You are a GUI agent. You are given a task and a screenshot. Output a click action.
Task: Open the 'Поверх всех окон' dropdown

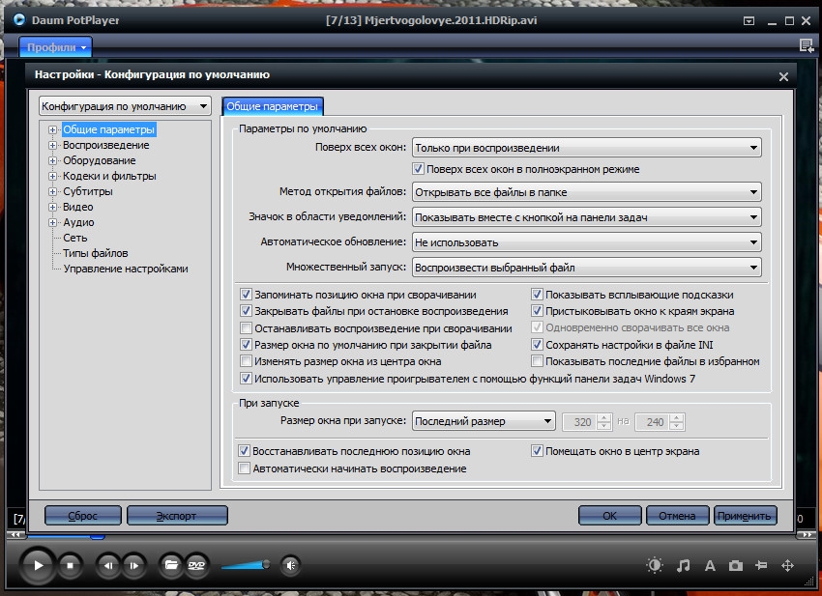click(586, 148)
